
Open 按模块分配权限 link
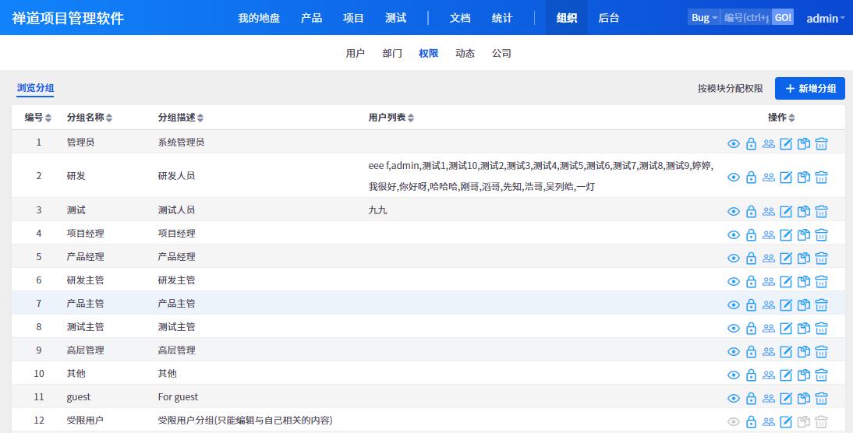pos(730,89)
